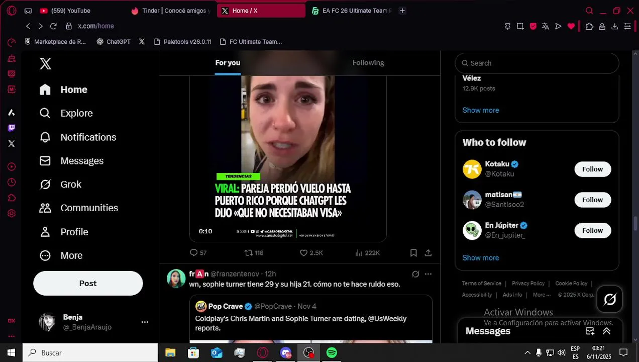639x362 pixels.
Task: Open Spotify from the taskbar
Action: pyautogui.click(x=332, y=352)
